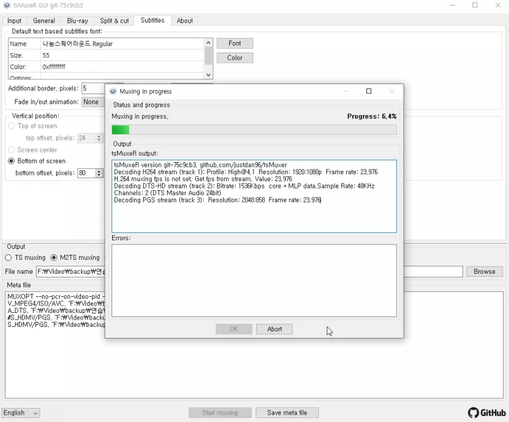Click the bottom offset pixels value field
The image size is (509, 422).
(x=87, y=173)
